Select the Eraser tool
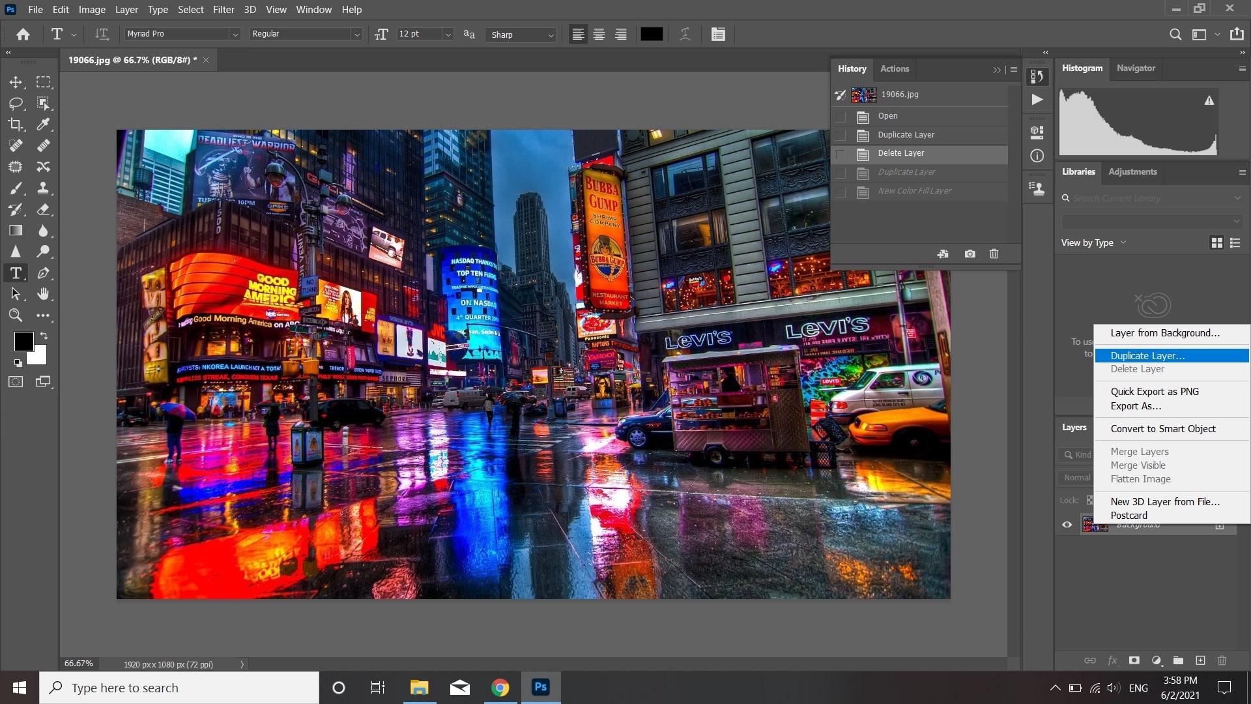 (x=43, y=209)
